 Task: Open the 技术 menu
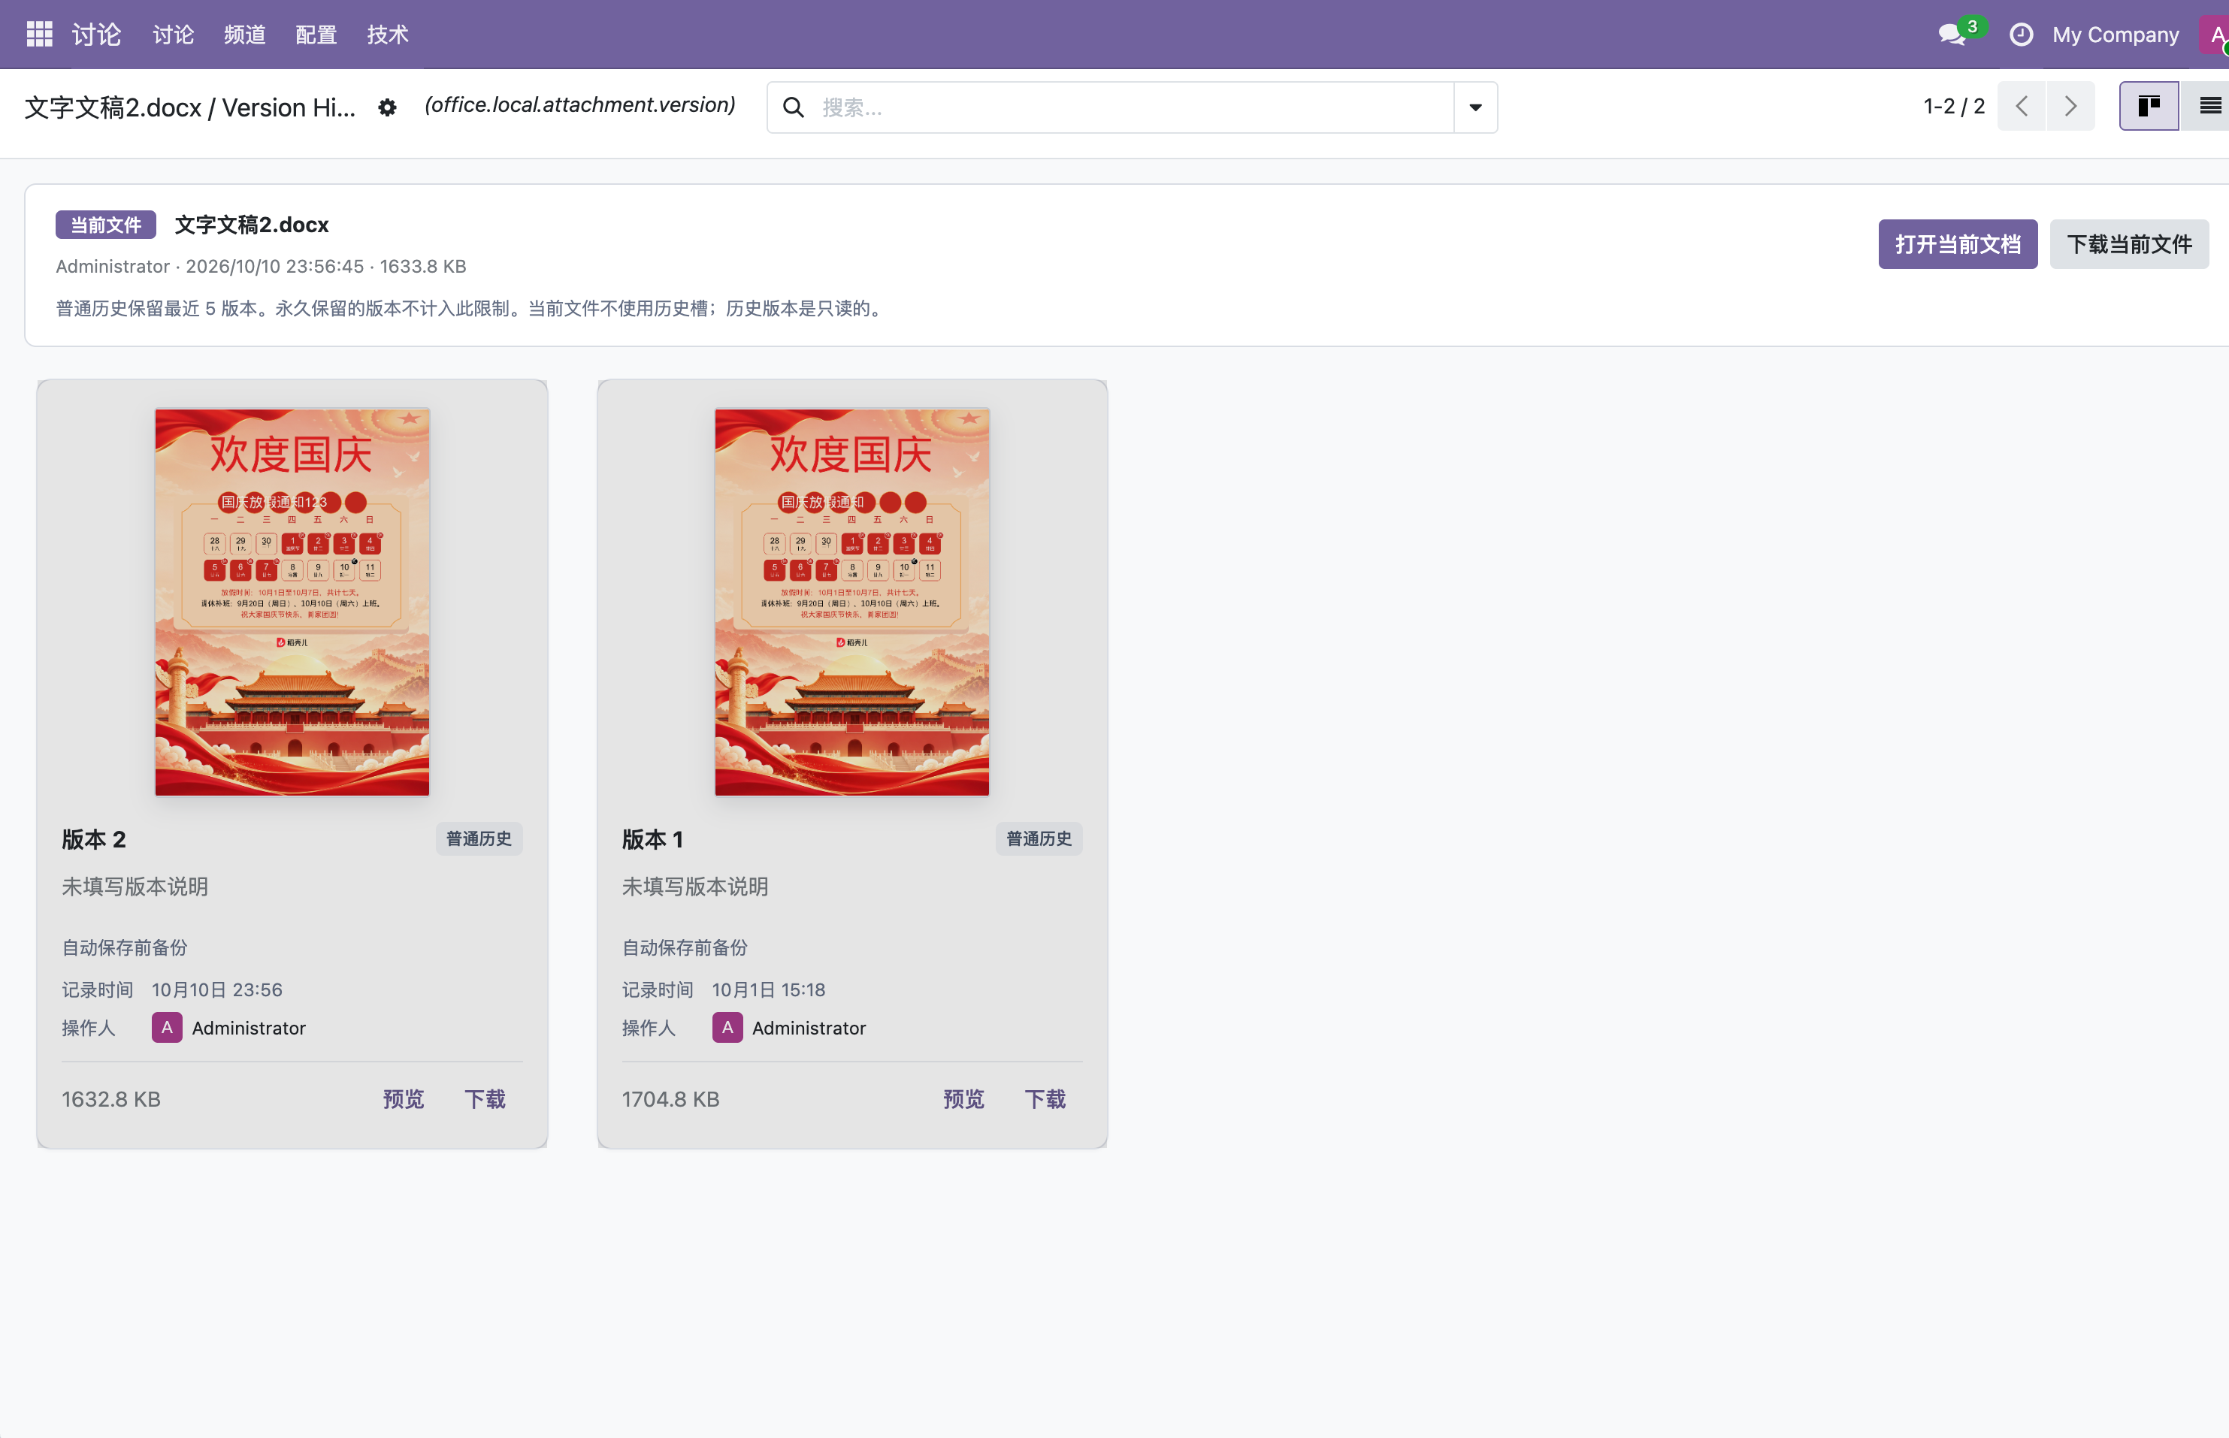[388, 35]
